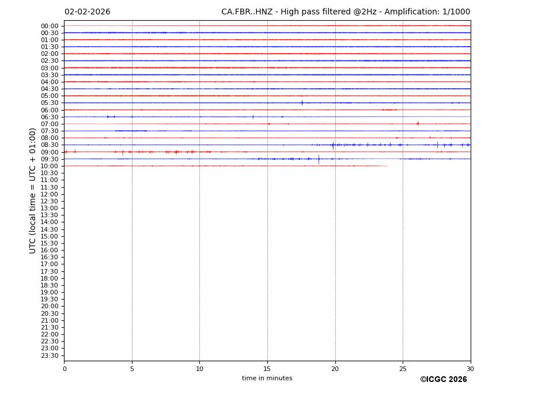Click the 25 tick on the minutes axis
Screen dimensions: 534x401
[x=403, y=369]
